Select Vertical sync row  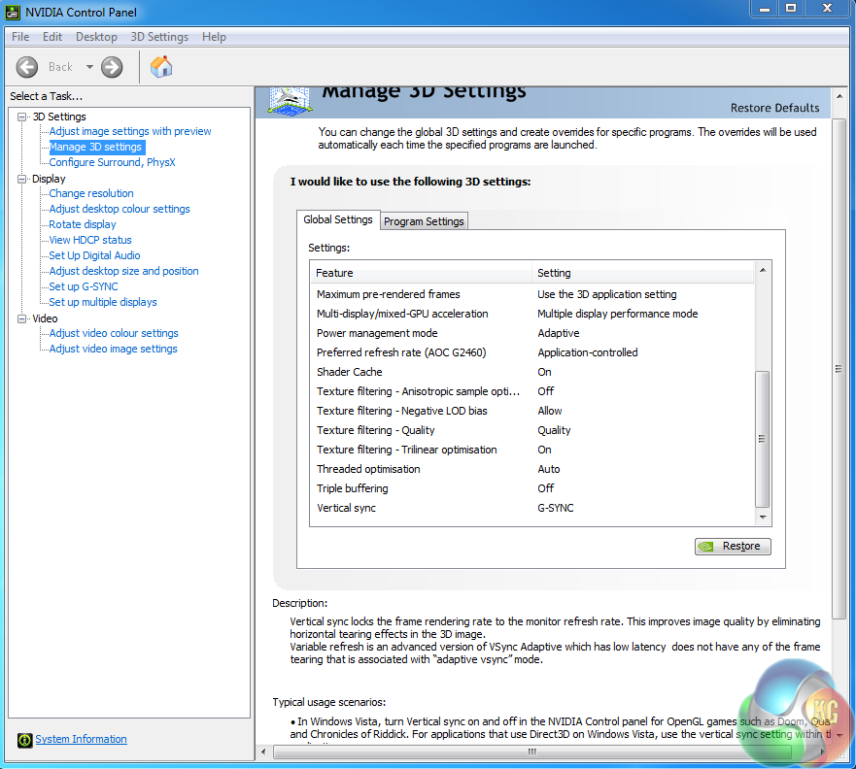(532, 509)
